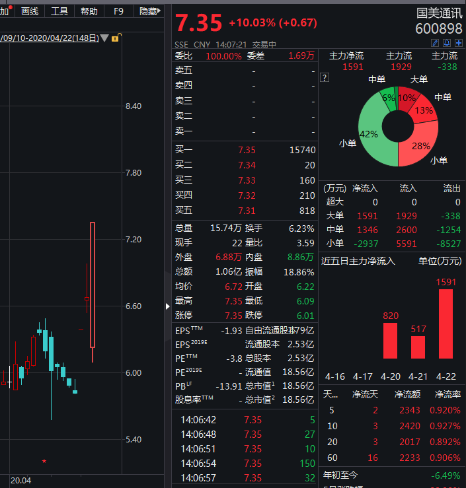Click the stock code 600898
Image resolution: width=466 pixels, height=488 pixels.
coord(439,28)
